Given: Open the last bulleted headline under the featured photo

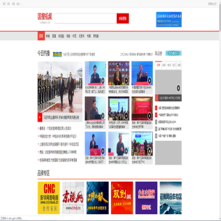Looking at the screenshot, I should point(58,160).
